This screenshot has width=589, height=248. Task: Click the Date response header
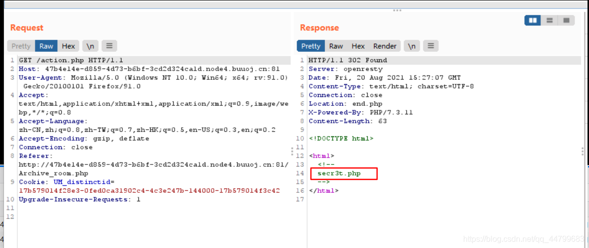click(385, 78)
